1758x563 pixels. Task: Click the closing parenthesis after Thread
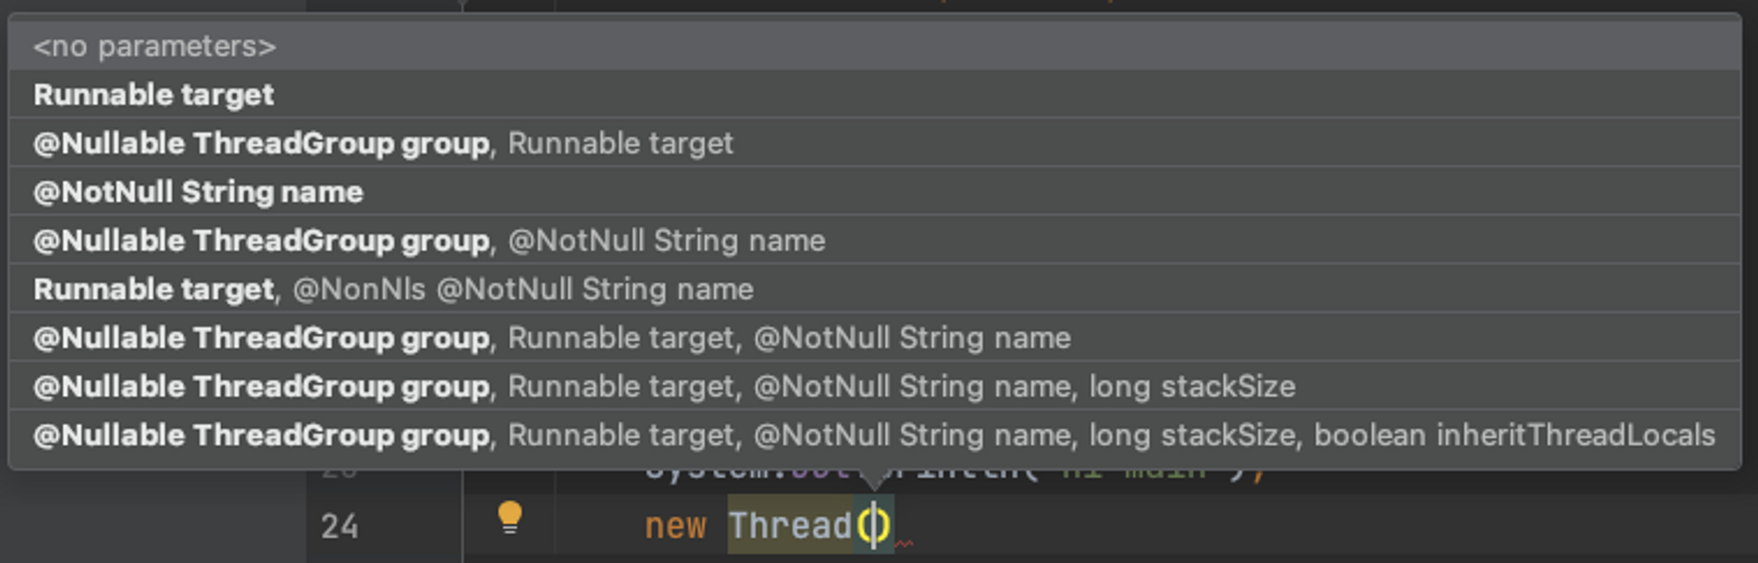point(883,526)
